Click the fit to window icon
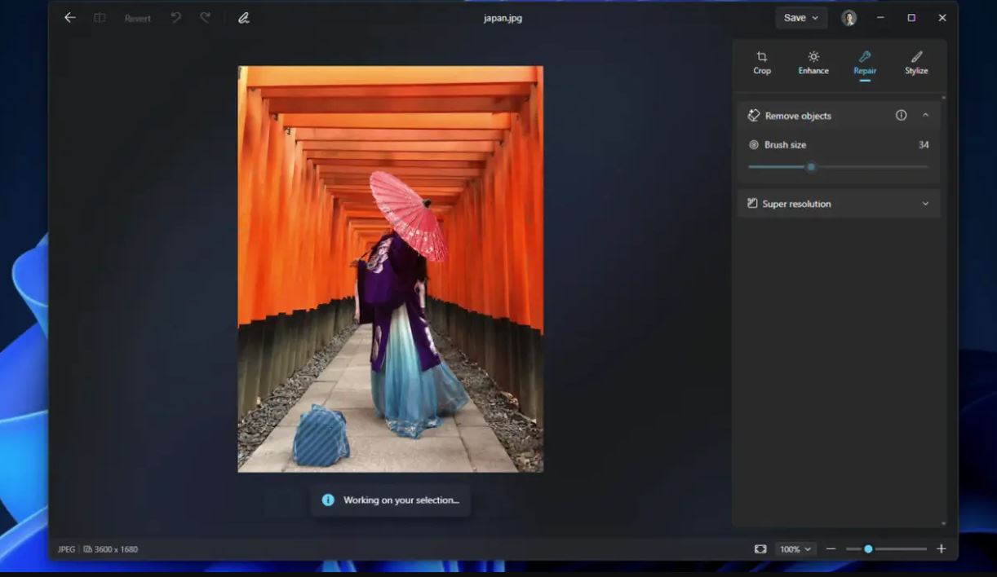Screen dimensions: 997x577 [x=760, y=549]
